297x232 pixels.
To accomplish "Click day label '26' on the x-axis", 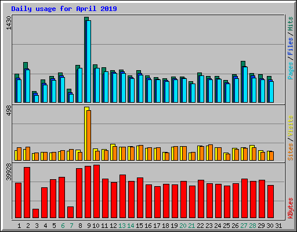I will coord(235,226).
